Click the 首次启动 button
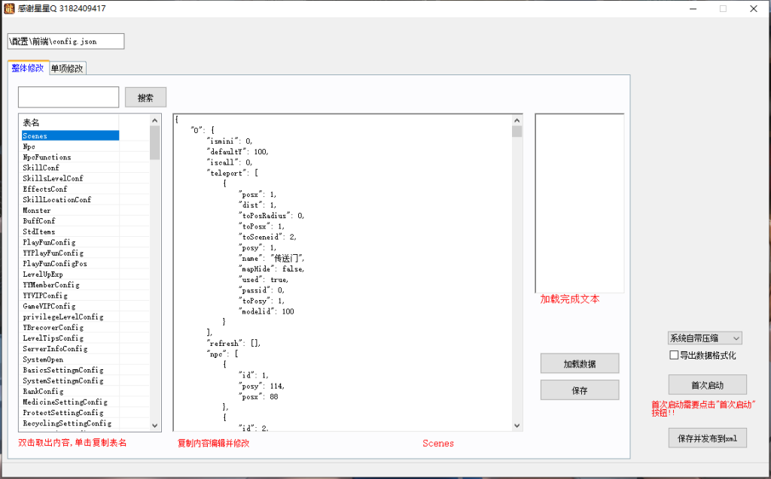 707,385
